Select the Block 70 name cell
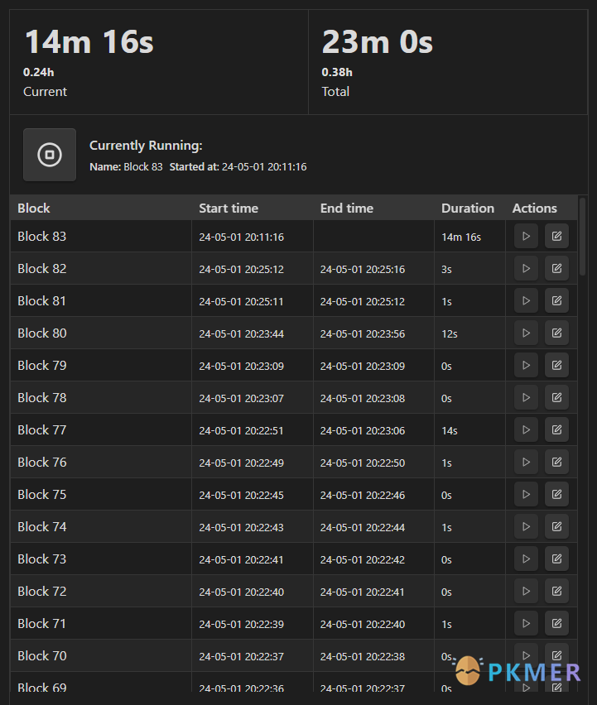Viewport: 597px width, 705px height. (101, 656)
